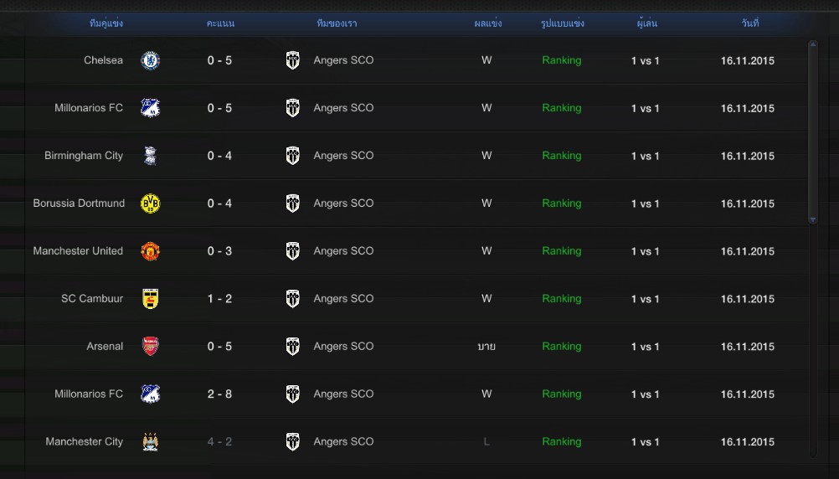Click the Chelsea club crest

click(x=150, y=60)
